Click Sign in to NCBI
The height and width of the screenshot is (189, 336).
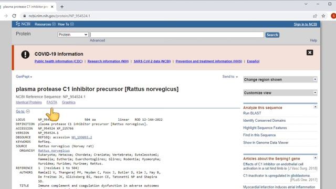305,24
